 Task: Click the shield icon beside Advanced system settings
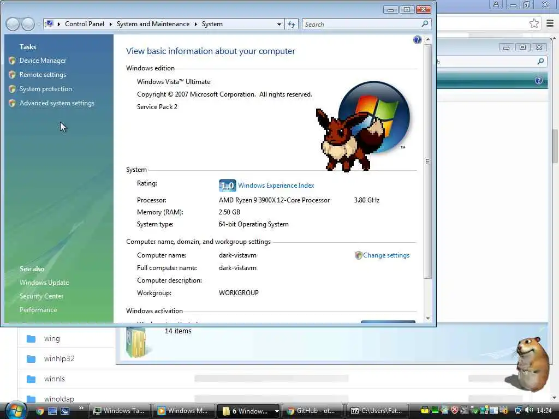(x=12, y=103)
